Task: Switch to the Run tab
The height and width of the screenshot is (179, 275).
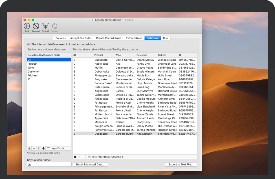Action: tap(166, 38)
